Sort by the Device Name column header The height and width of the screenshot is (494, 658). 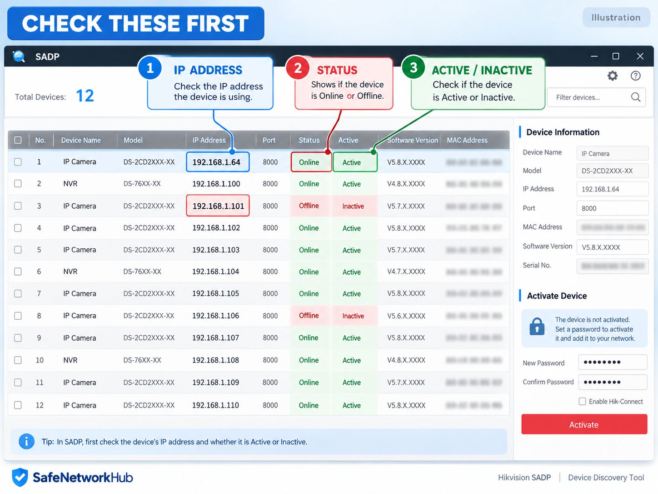pyautogui.click(x=81, y=140)
